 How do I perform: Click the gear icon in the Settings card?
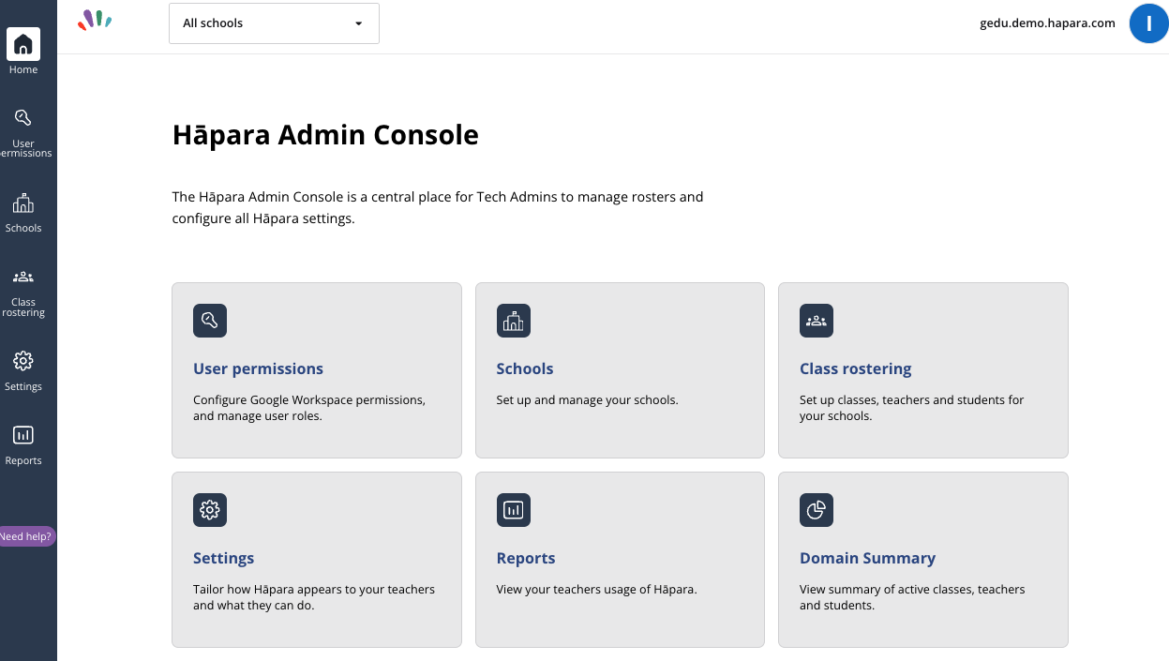click(210, 510)
